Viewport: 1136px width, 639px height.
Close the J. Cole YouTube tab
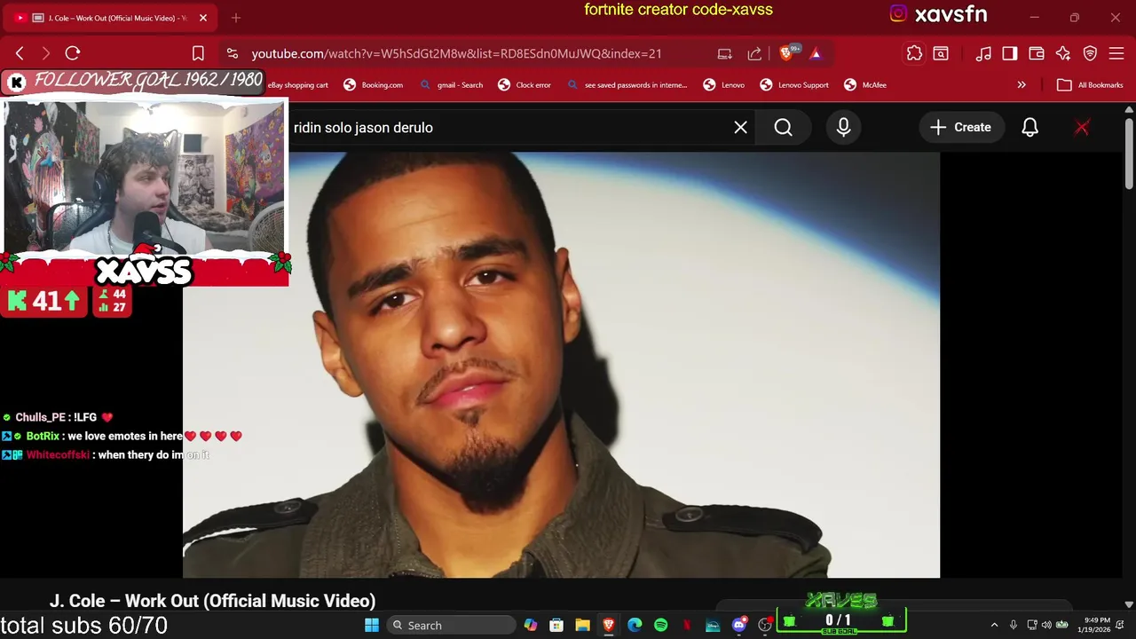pos(202,18)
